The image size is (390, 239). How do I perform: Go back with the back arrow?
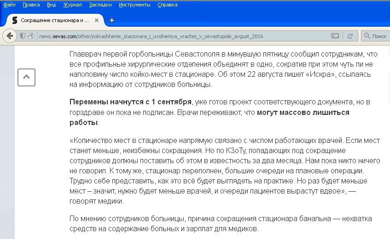click(x=10, y=36)
